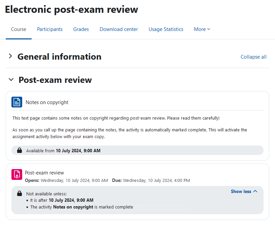
Task: Click the Notes on copyright text page icon
Action: 16,102
